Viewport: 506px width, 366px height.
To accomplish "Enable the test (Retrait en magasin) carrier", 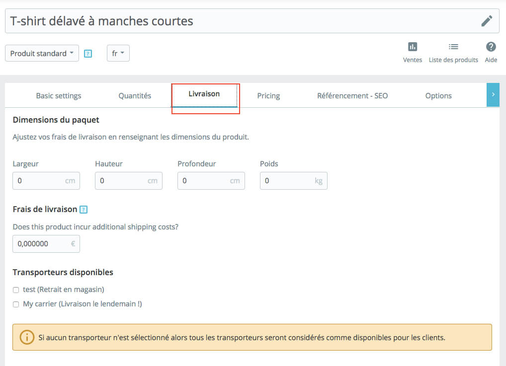I will (x=16, y=290).
